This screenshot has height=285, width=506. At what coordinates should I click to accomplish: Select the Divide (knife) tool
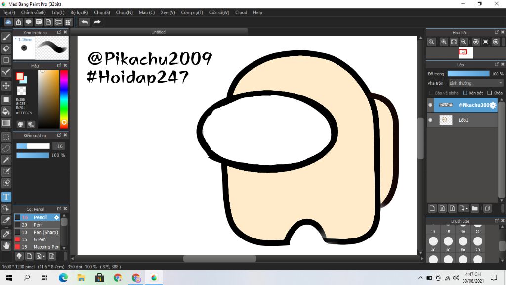[6, 220]
